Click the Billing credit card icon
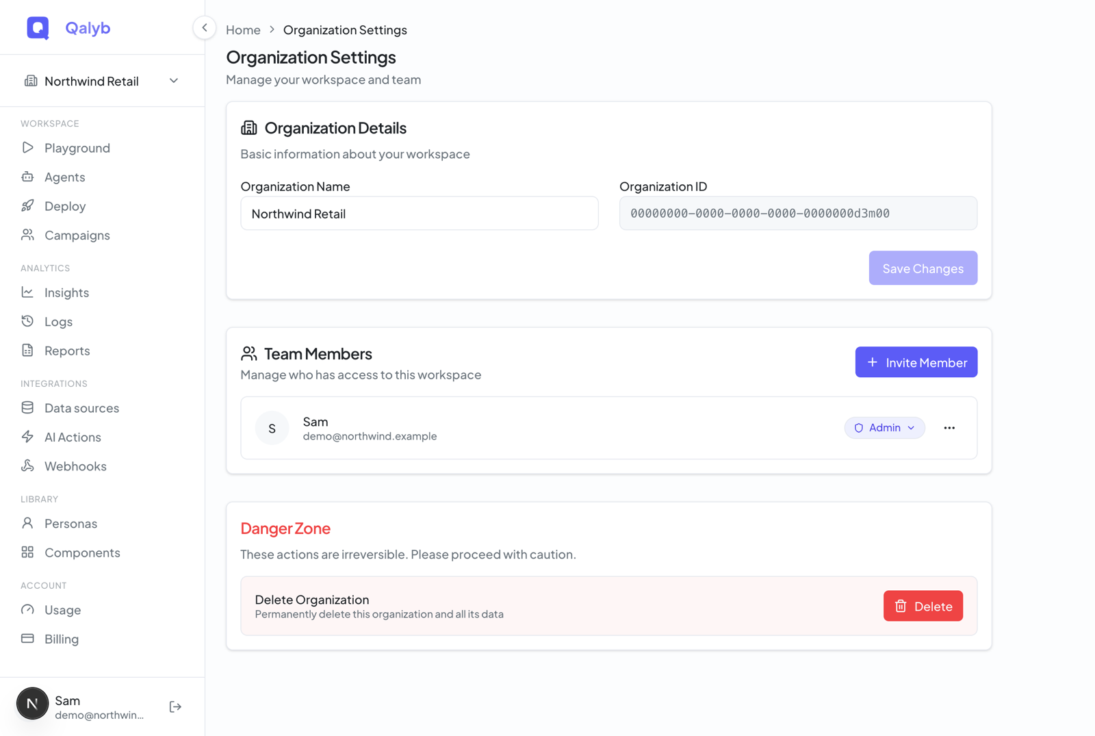 coord(27,639)
